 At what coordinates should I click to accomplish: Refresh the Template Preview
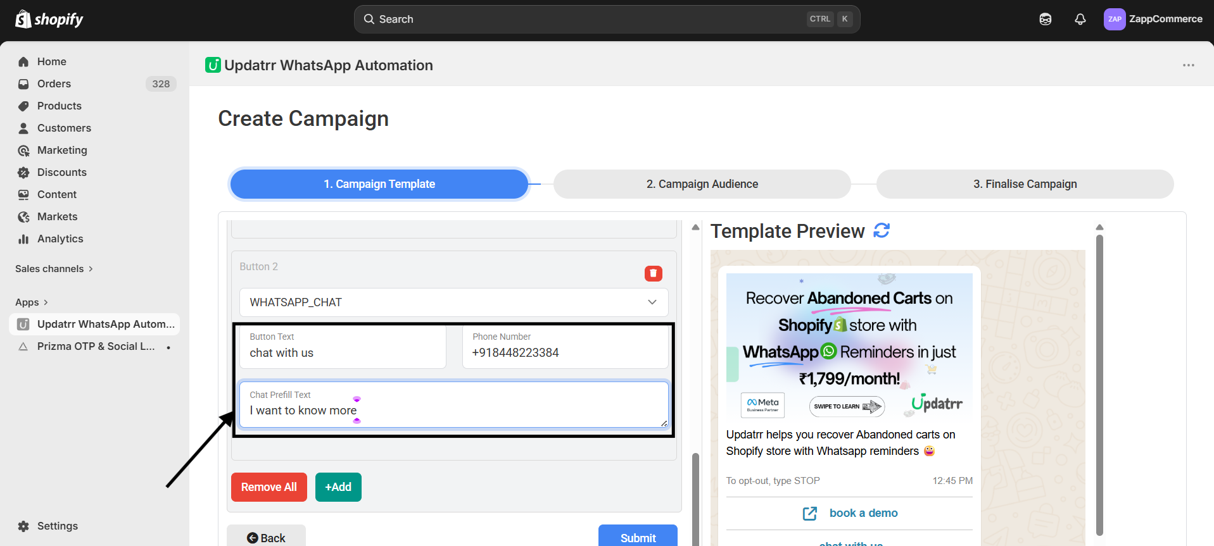point(882,231)
